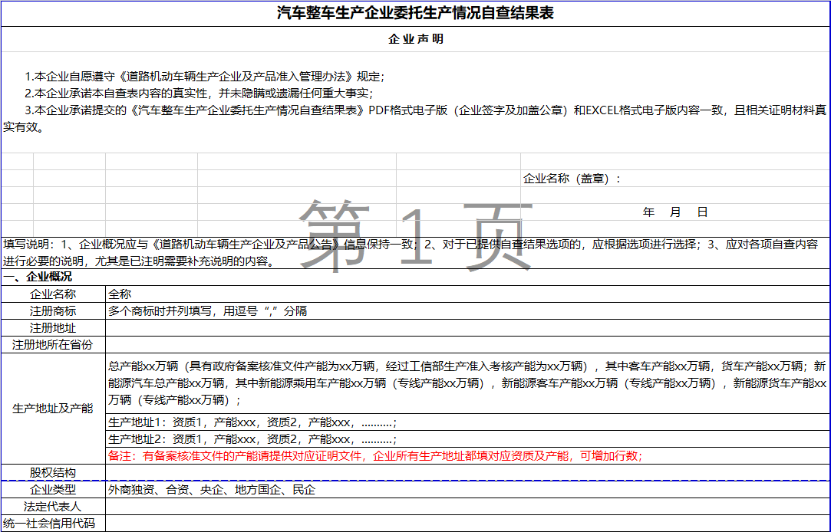The width and height of the screenshot is (831, 532).
Task: Select the title cell 汽车整车生产企业委托生产情况自查结果表
Action: pos(415,13)
